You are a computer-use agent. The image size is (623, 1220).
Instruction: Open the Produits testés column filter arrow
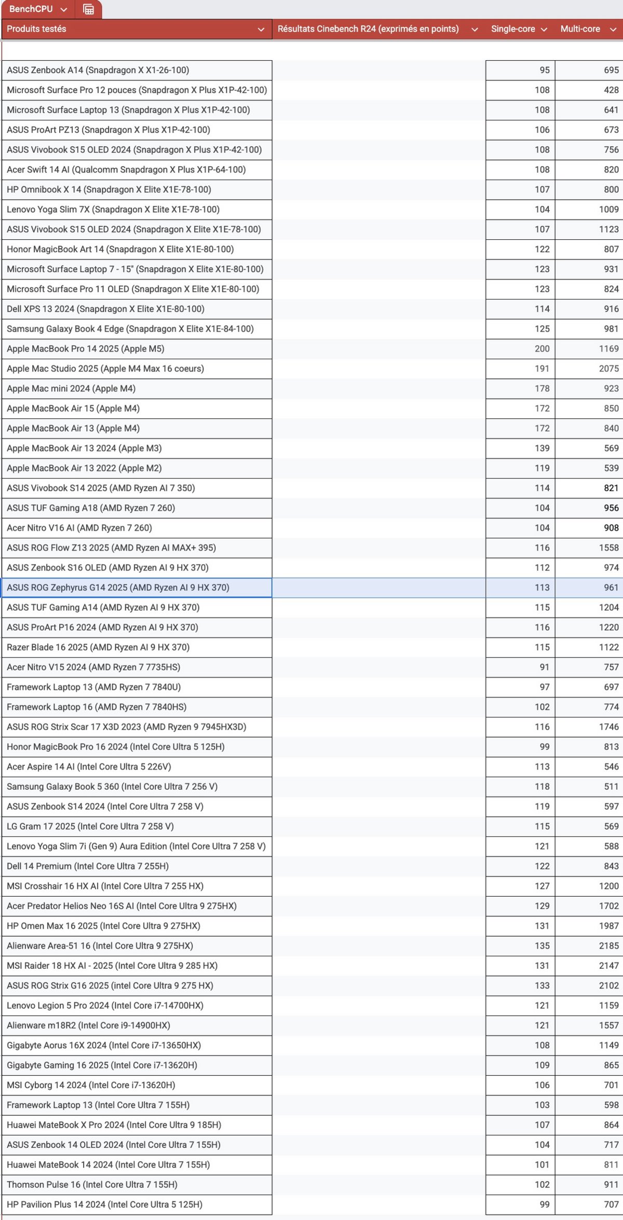(x=261, y=30)
